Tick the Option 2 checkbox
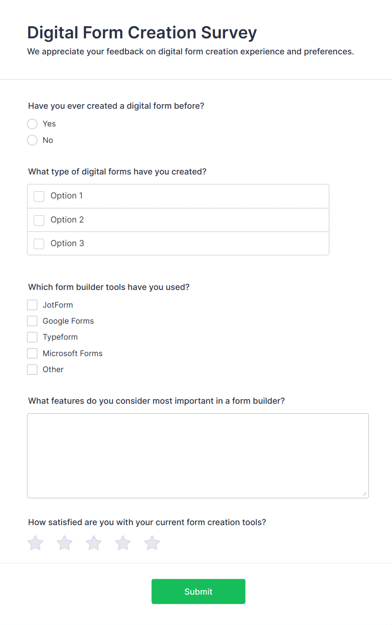392x625 pixels. (39, 220)
